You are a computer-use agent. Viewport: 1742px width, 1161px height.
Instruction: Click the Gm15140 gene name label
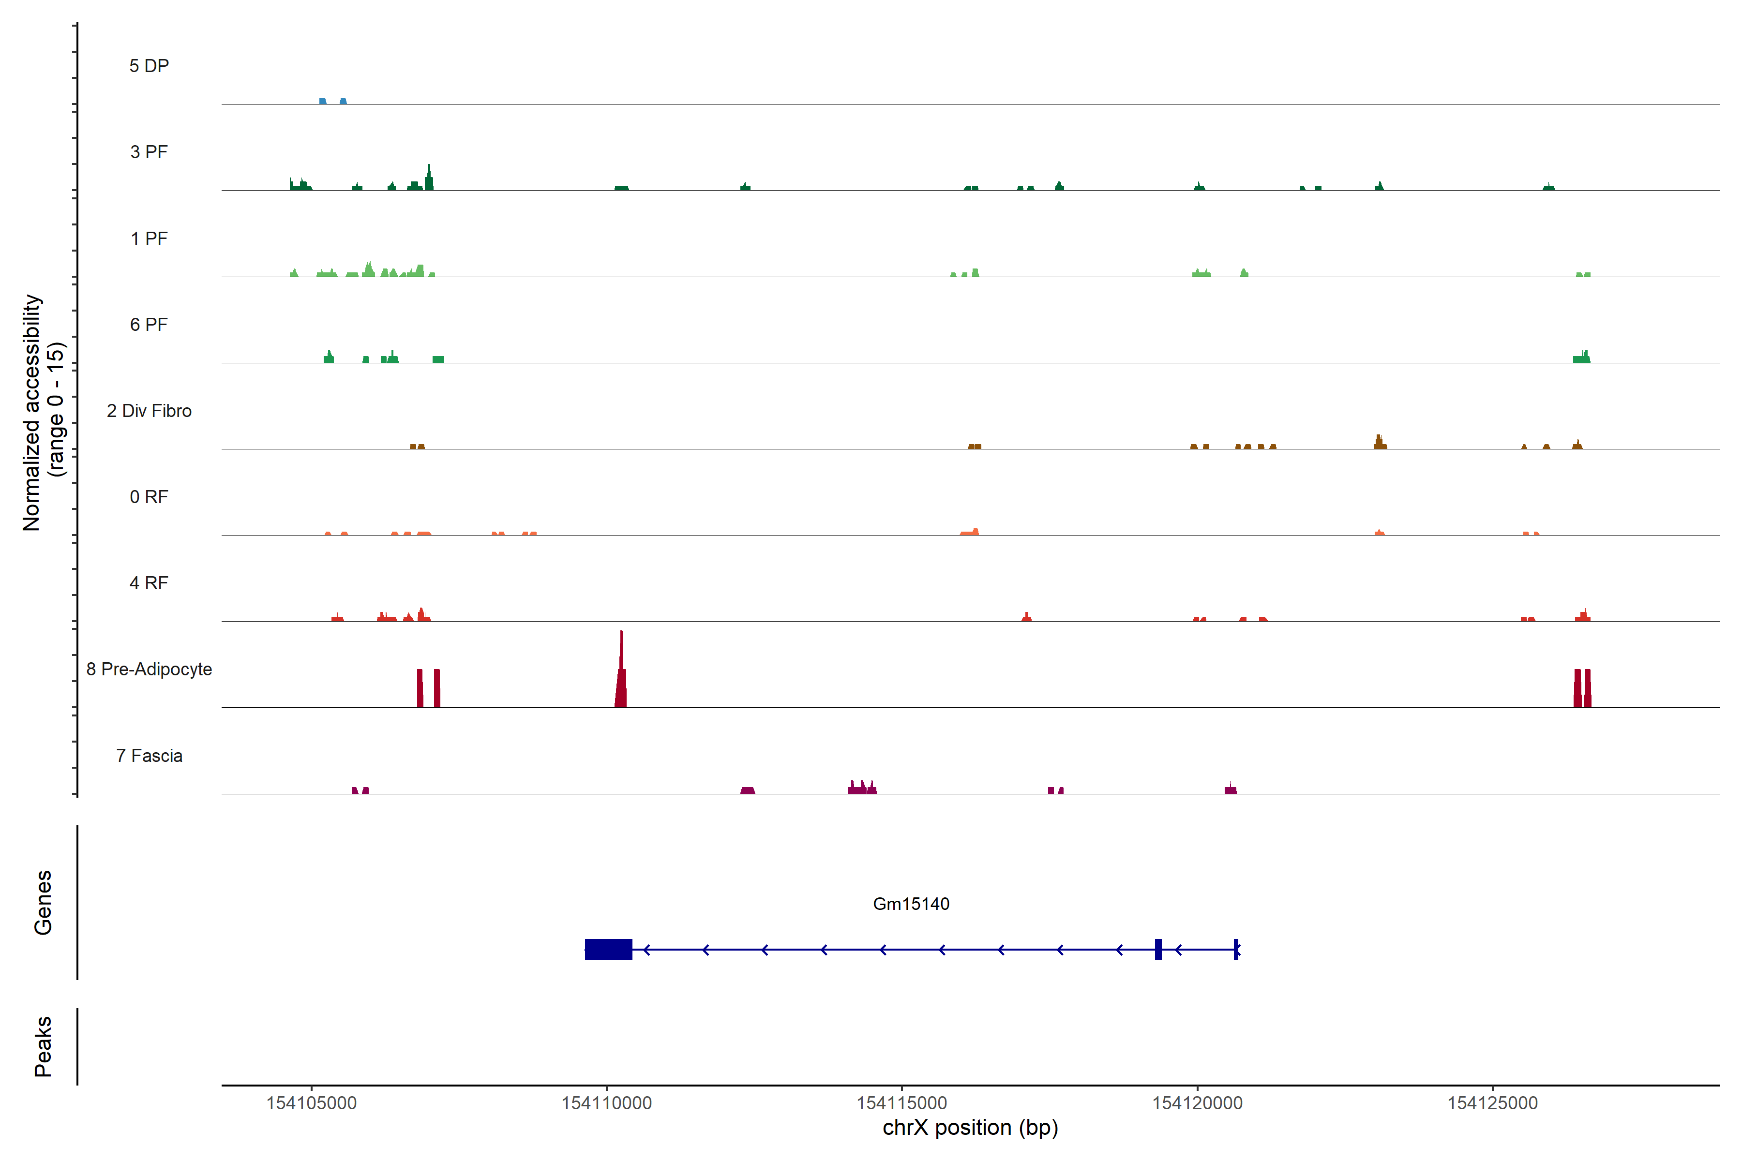coord(911,903)
